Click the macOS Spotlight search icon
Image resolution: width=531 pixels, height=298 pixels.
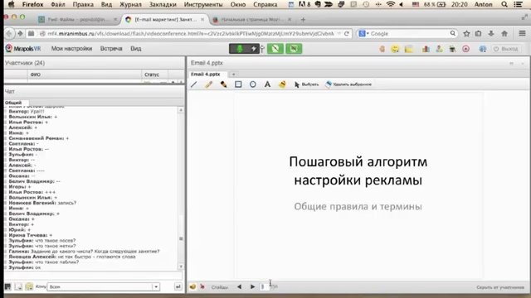coord(504,4)
